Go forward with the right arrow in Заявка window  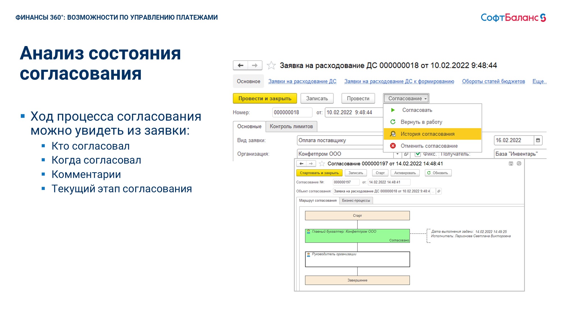click(x=255, y=65)
